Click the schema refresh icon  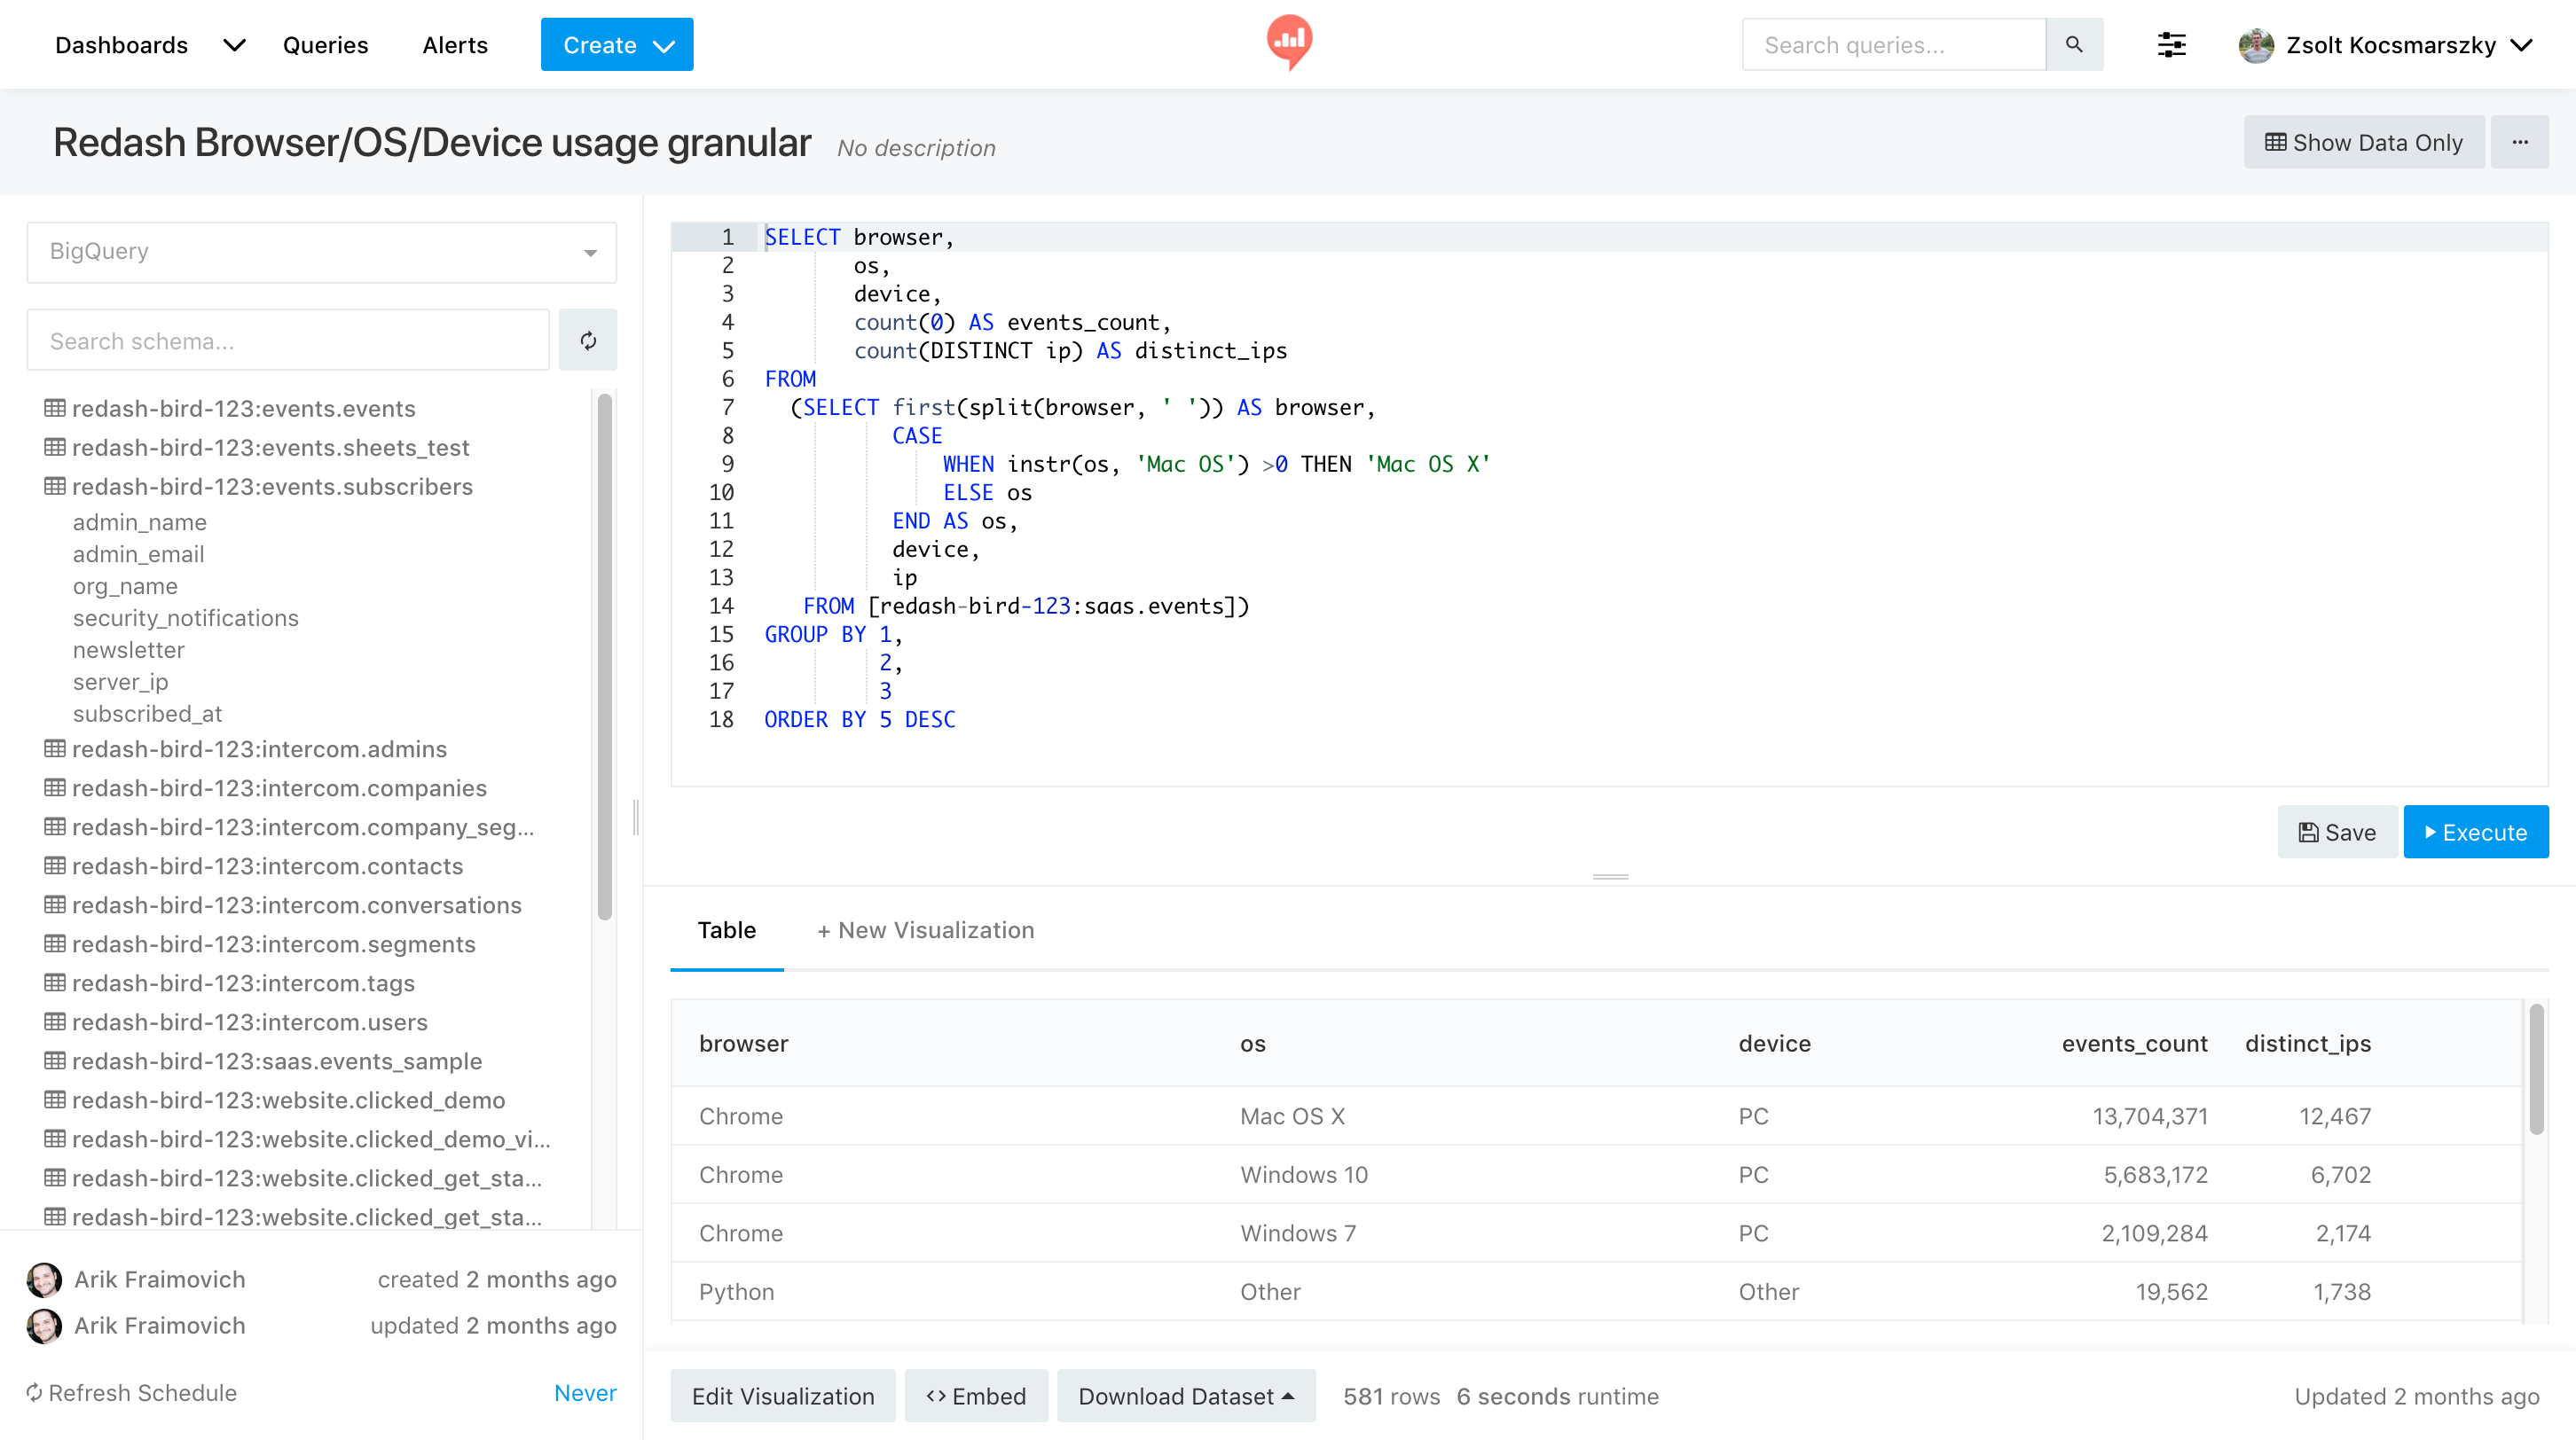coord(587,340)
